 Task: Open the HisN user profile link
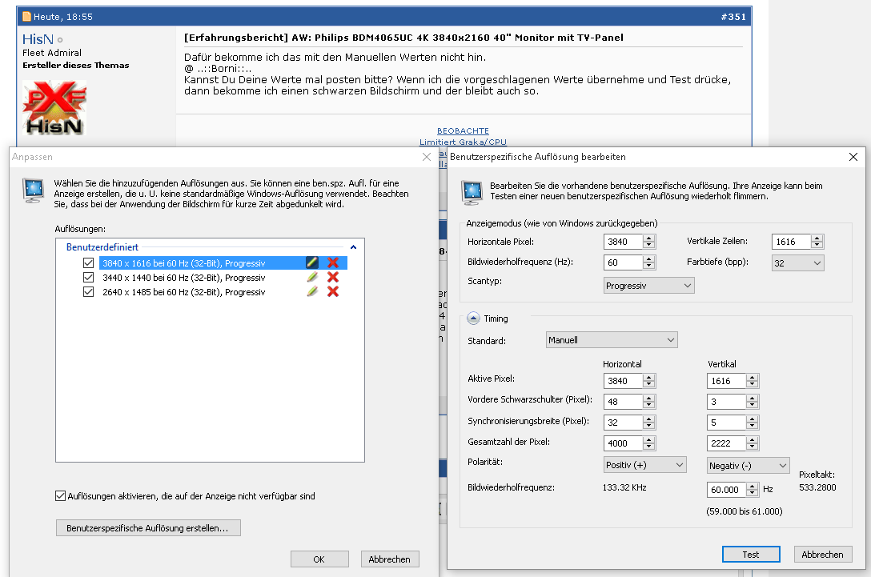pos(38,39)
